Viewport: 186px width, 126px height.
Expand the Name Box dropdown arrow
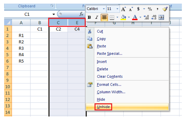point(53,14)
